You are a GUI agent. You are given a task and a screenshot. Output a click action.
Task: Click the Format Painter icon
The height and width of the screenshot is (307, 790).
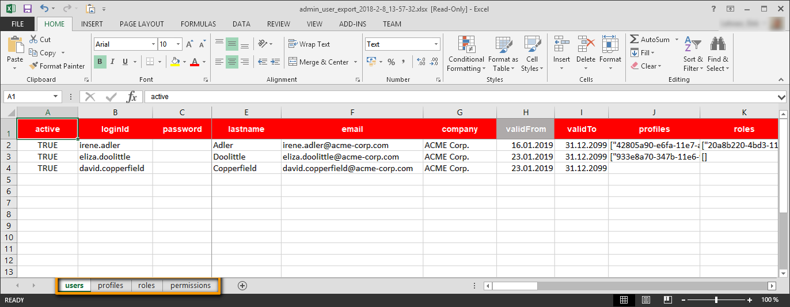34,66
